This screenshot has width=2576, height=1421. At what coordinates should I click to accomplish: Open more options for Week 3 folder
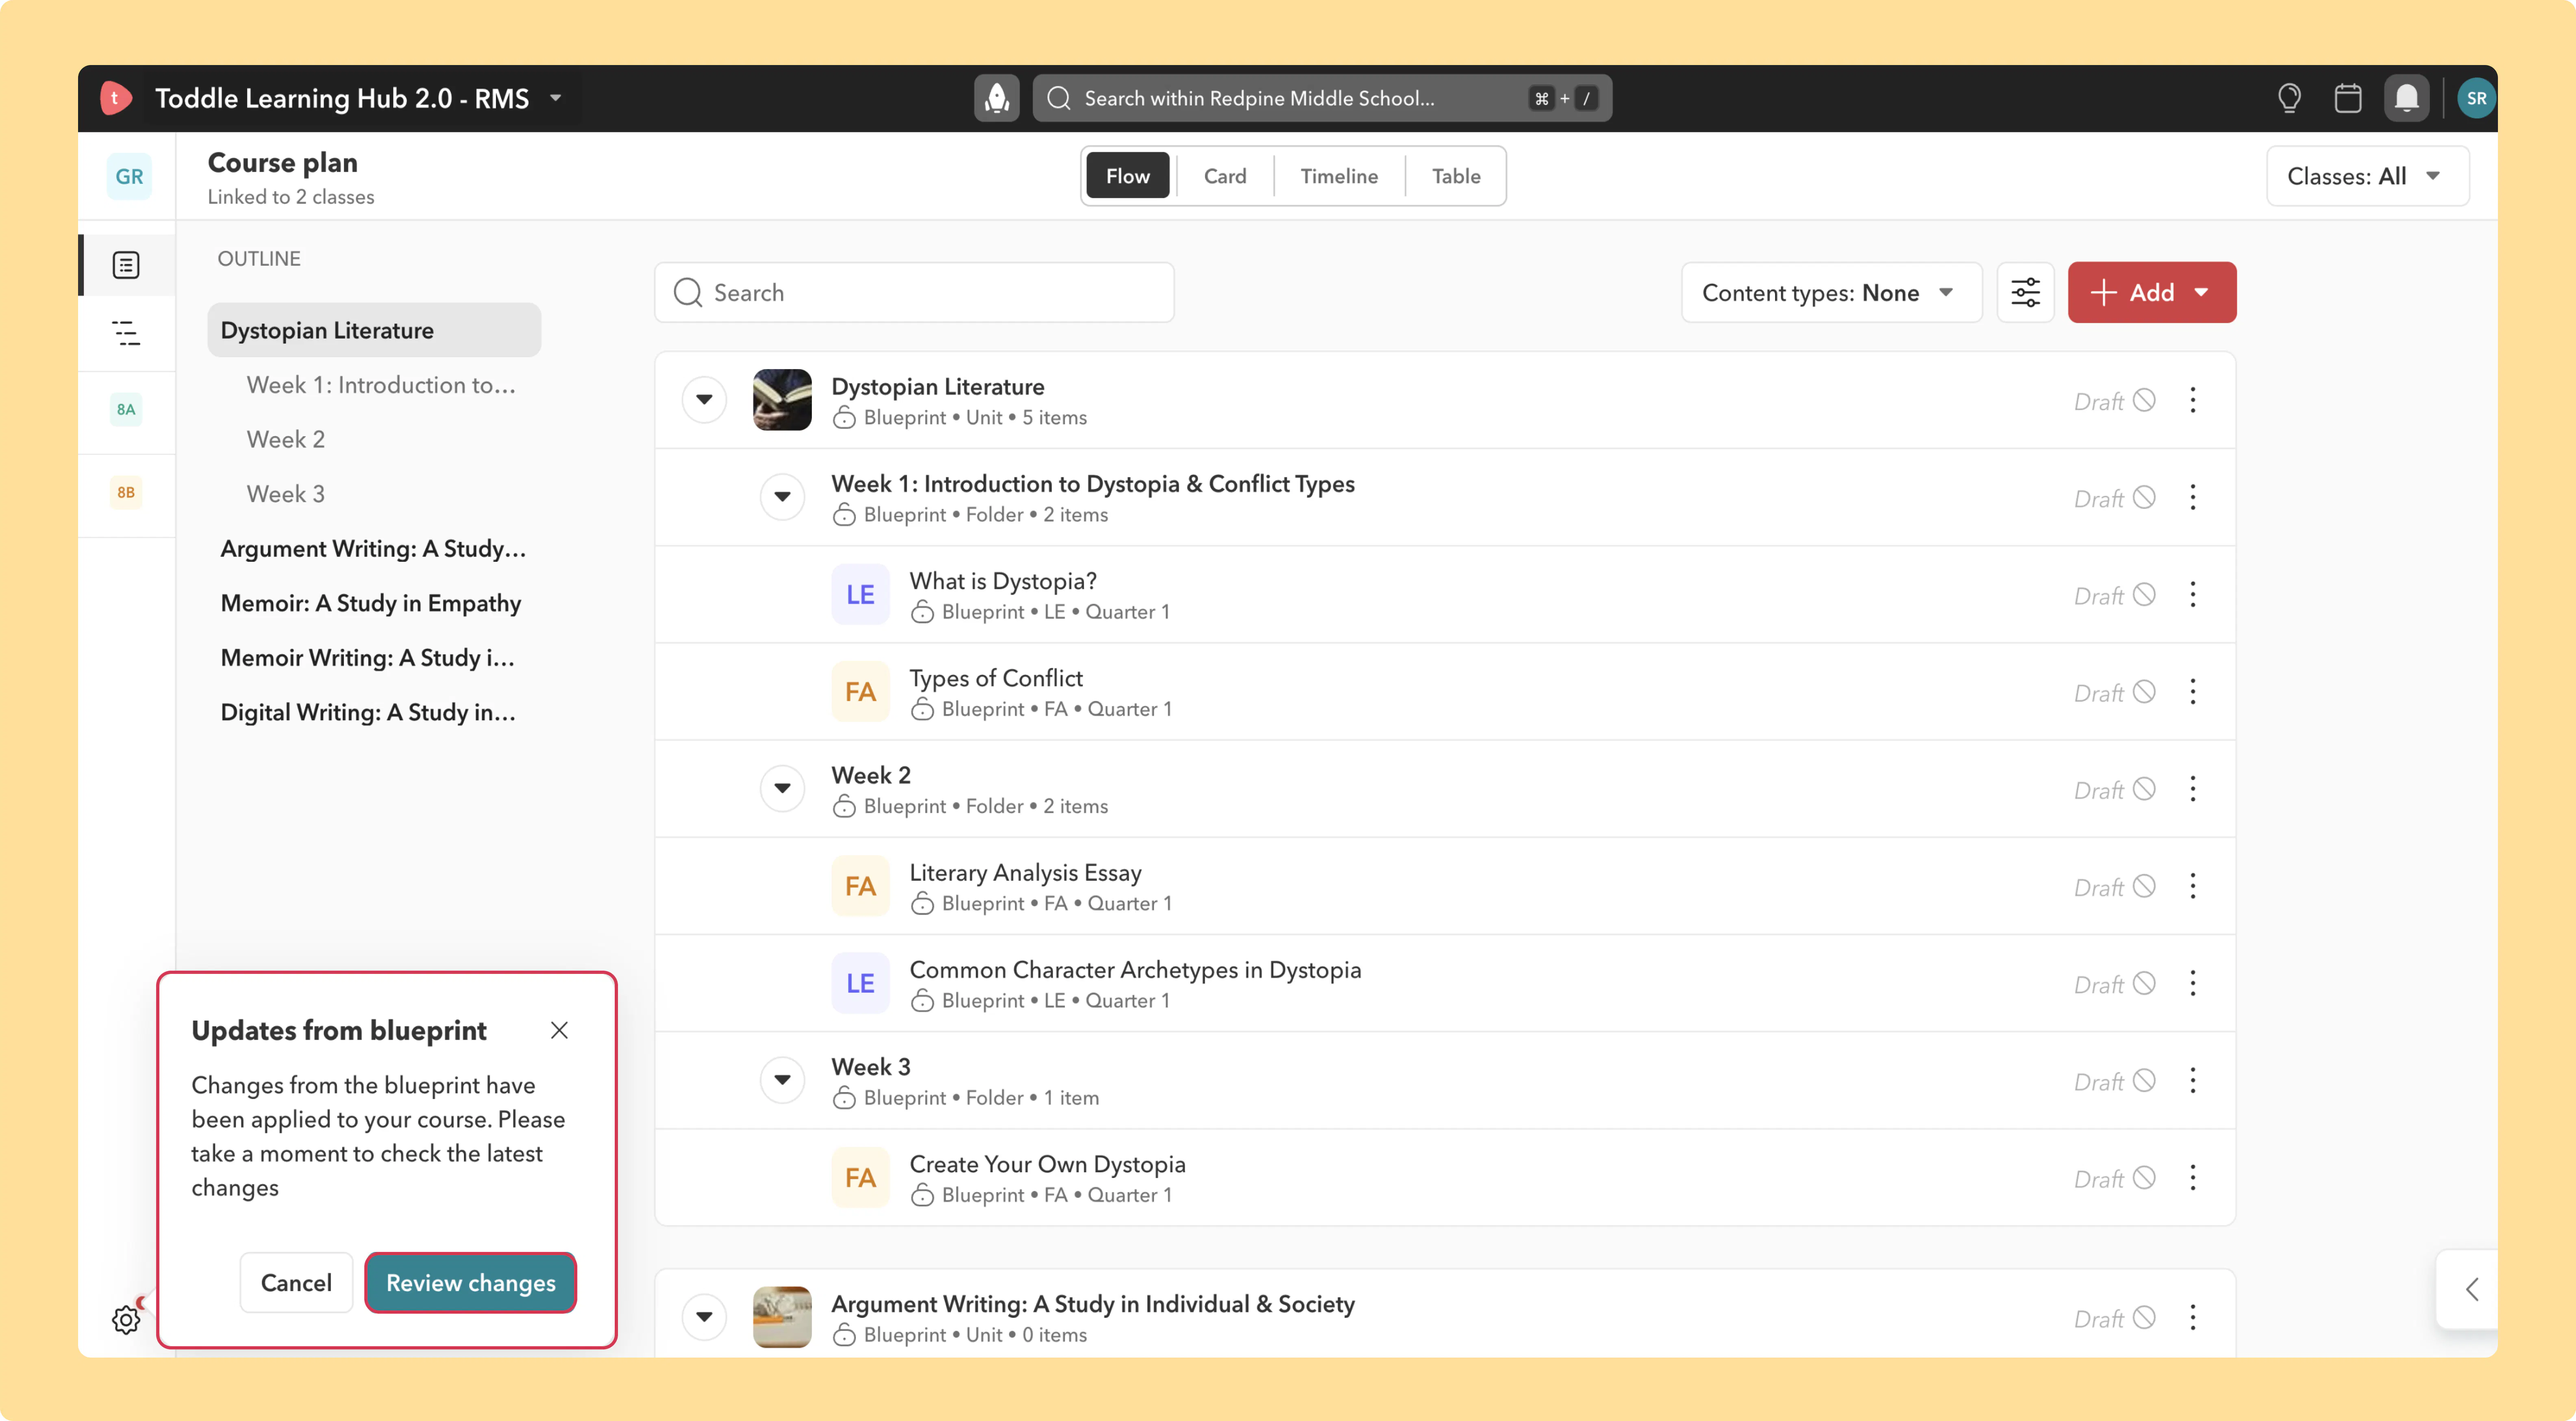[2192, 1080]
